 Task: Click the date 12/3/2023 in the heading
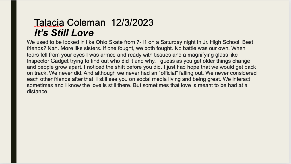132,22
